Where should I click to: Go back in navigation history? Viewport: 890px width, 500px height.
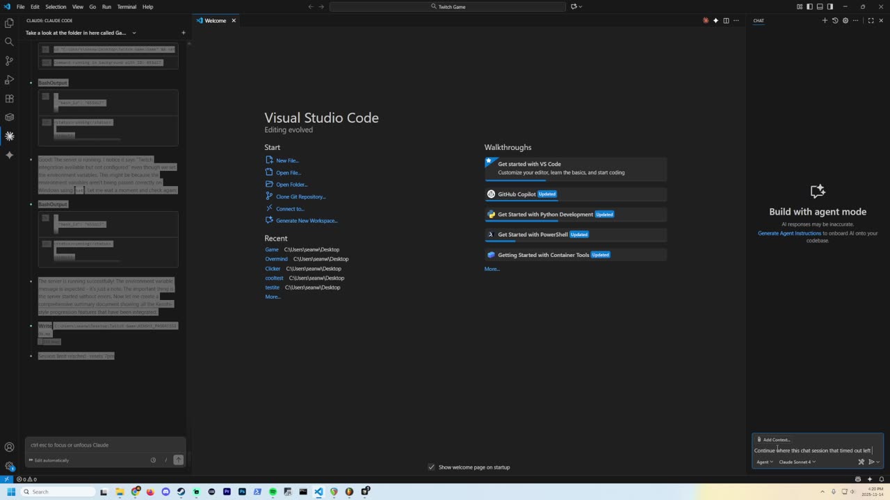(311, 7)
